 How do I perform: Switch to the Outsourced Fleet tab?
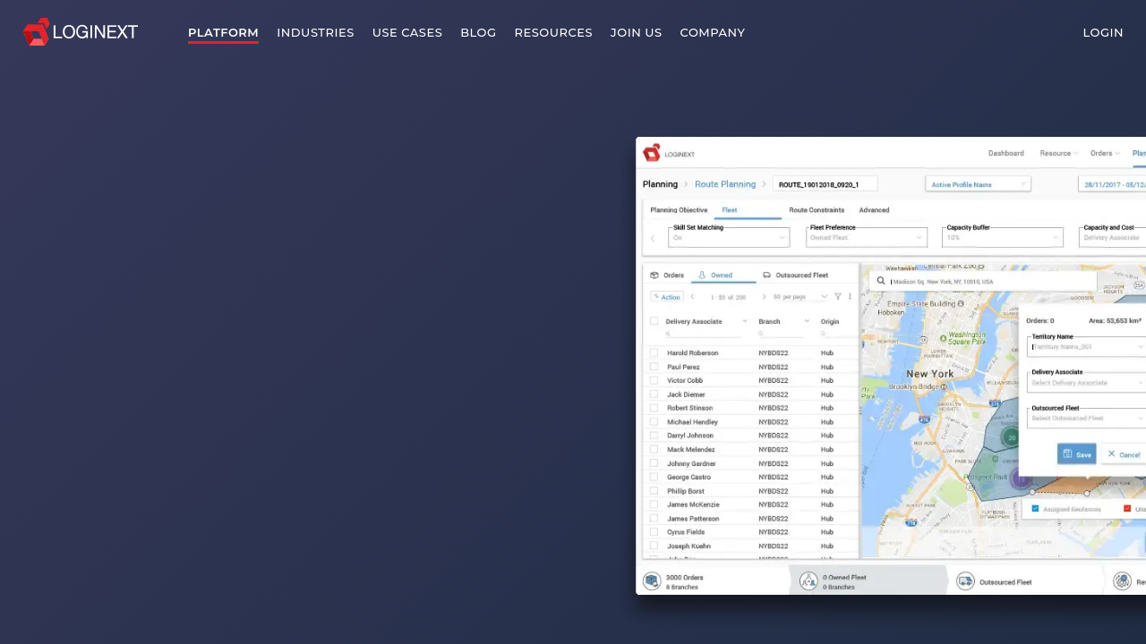(x=795, y=275)
